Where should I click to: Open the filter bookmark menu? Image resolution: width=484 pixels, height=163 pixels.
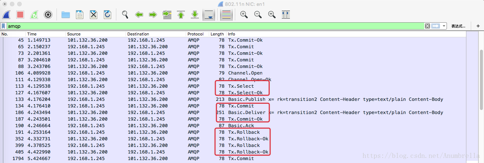[3, 26]
